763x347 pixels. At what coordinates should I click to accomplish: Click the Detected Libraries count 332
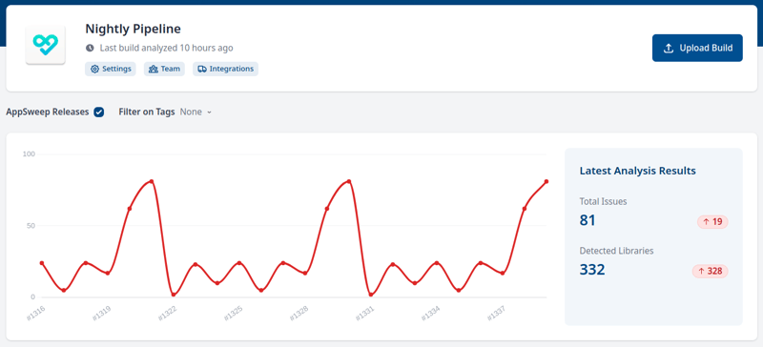coord(592,270)
